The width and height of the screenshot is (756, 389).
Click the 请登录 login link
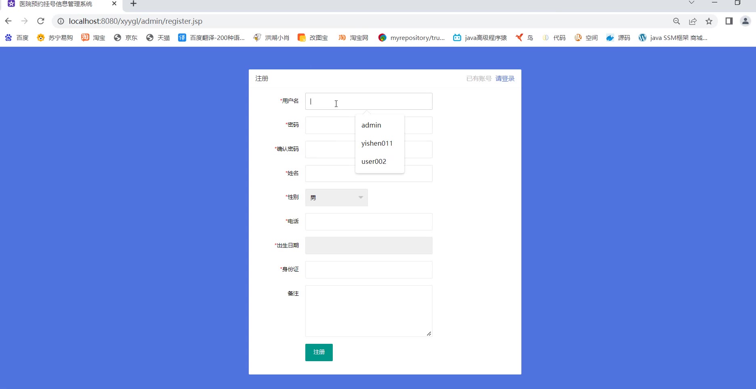point(505,78)
